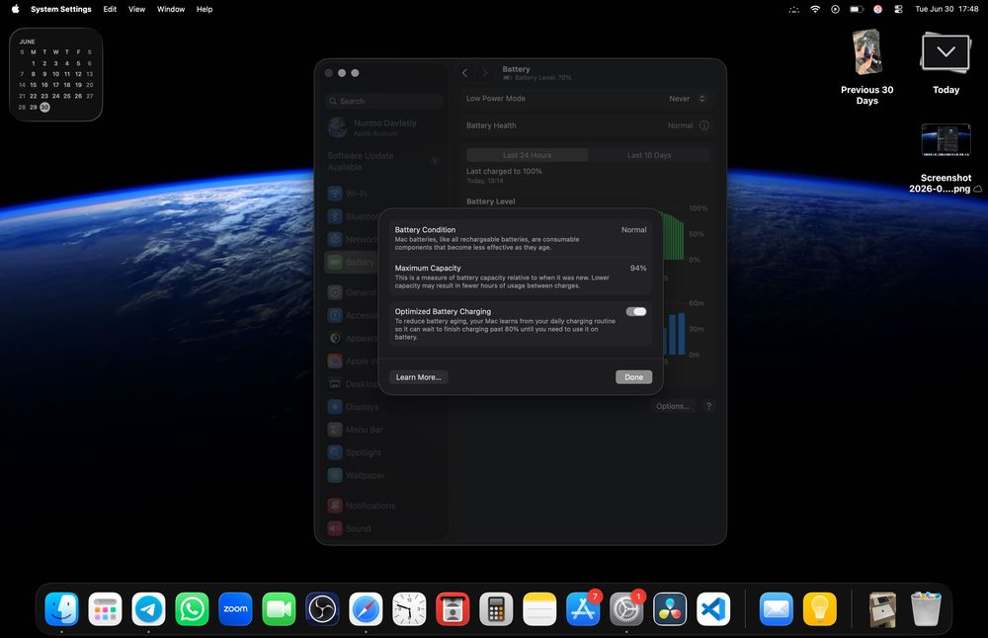Screen dimensions: 988x638
Task: Click Normal beside Battery Condition
Action: (x=634, y=230)
